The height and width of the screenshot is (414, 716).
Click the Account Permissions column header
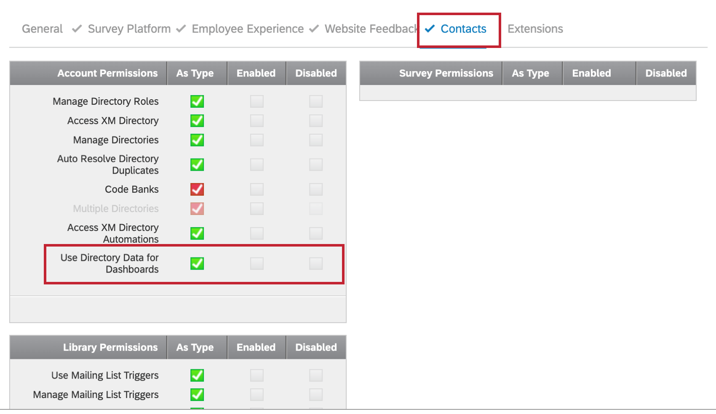click(107, 73)
